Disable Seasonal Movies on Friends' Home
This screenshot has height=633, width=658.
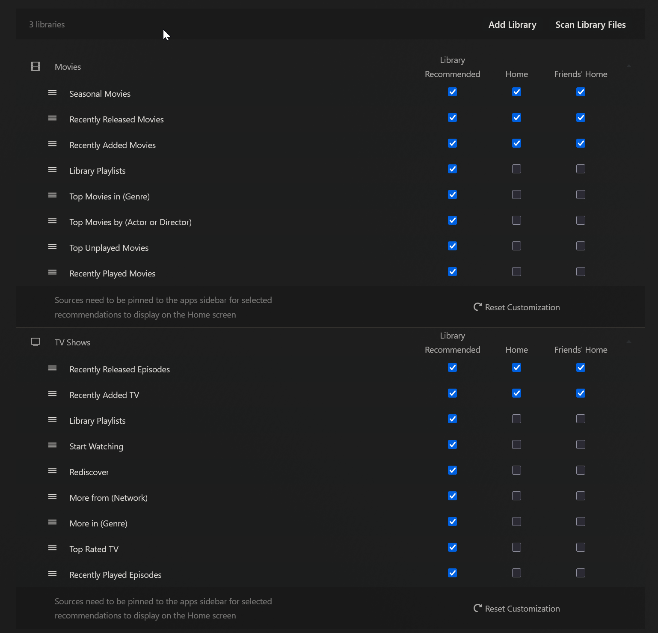click(x=581, y=92)
